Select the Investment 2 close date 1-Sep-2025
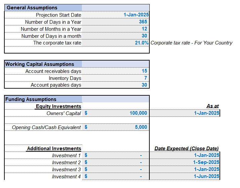Image resolution: width=240 pixels, height=188 pixels. pos(206,162)
